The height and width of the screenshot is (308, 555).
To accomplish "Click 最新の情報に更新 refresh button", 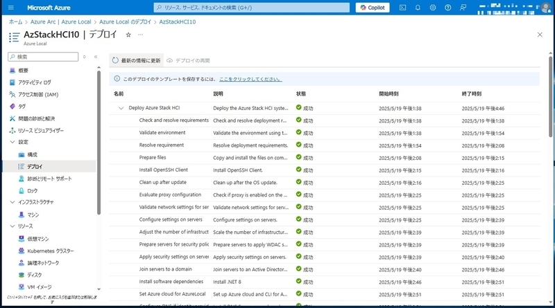I will tap(137, 60).
